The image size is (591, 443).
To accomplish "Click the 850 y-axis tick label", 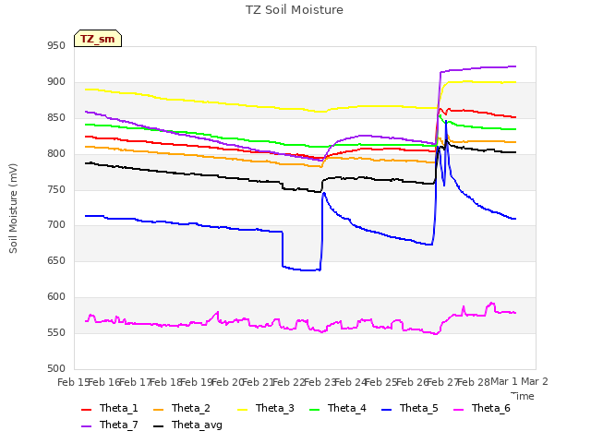I will pos(56,118).
